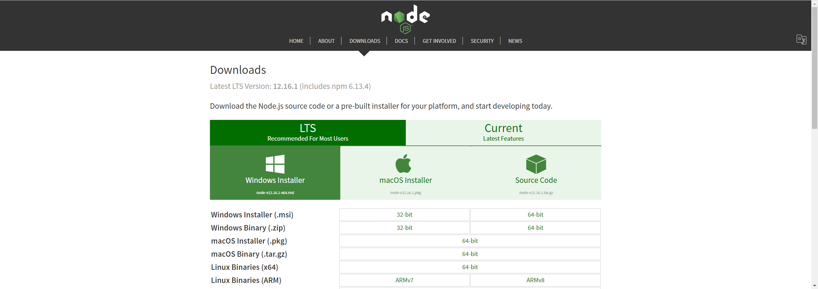Go to the HOME menu item
The width and height of the screenshot is (818, 289).
pos(296,41)
